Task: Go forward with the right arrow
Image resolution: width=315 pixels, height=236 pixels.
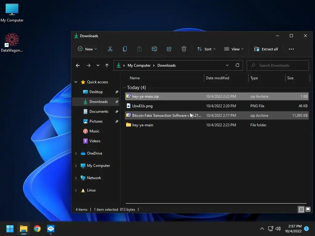Action: [88, 65]
